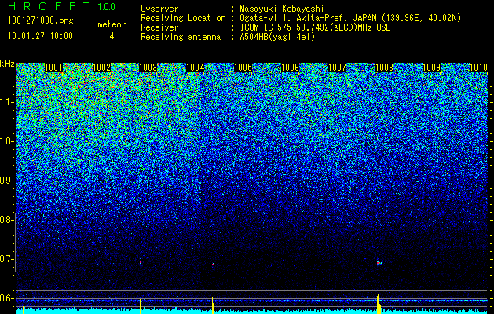
Task: Click the meteor count label
Action: click(x=112, y=24)
